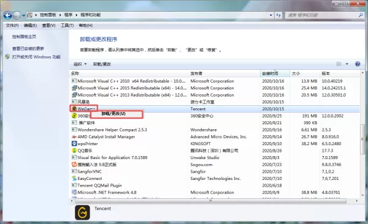Open the 工具(T) menu
Viewport: 368px width, 224px height.
67,25
